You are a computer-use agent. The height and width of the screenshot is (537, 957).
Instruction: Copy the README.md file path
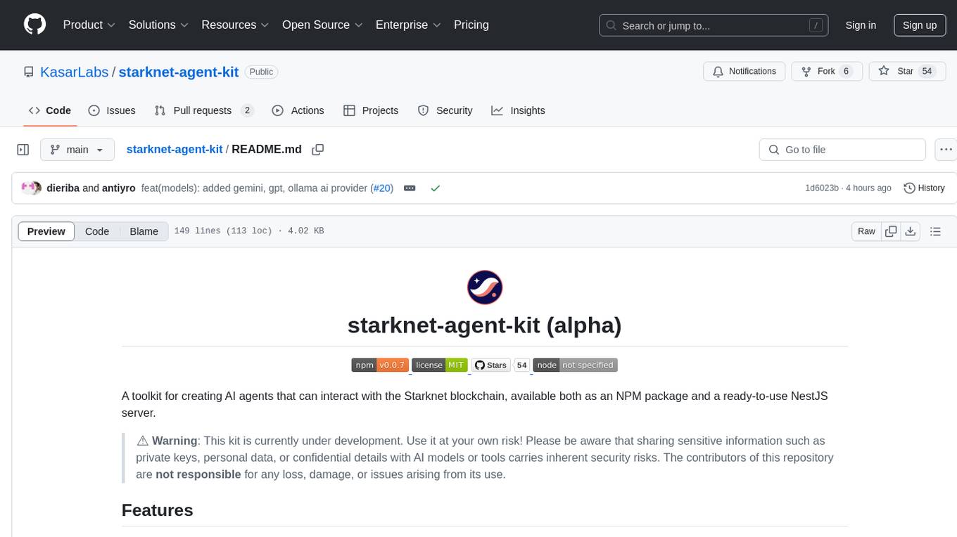318,150
